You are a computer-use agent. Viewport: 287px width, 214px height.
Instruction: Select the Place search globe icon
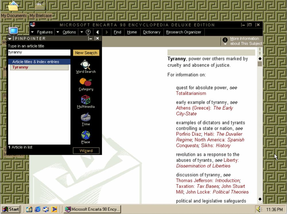(85, 135)
